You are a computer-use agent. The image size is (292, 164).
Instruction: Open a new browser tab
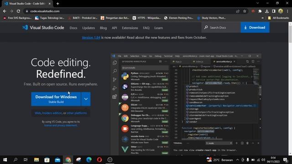(x=58, y=4)
